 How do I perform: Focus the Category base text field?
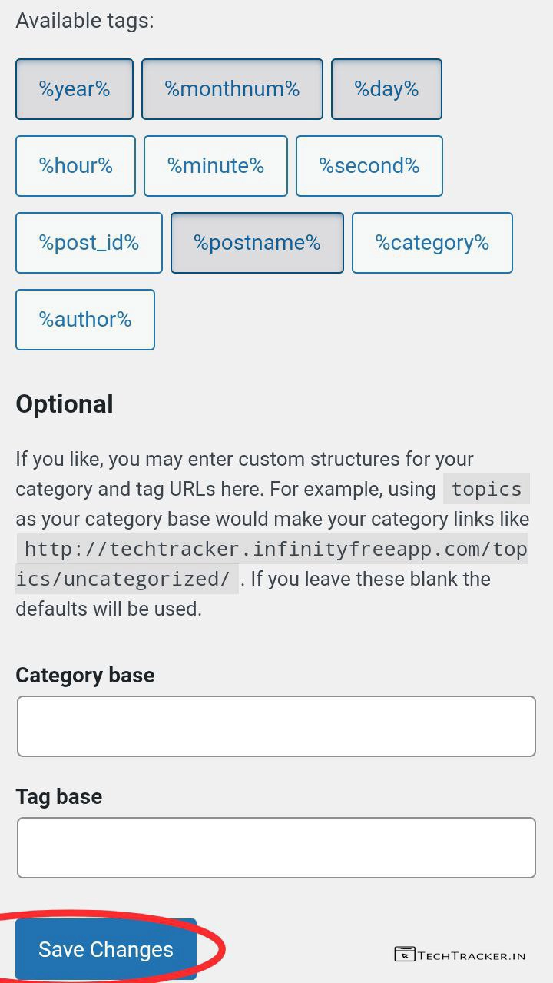pyautogui.click(x=276, y=726)
